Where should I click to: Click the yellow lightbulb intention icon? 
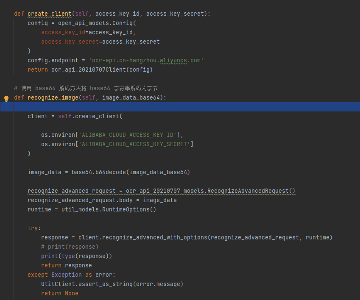point(6,98)
